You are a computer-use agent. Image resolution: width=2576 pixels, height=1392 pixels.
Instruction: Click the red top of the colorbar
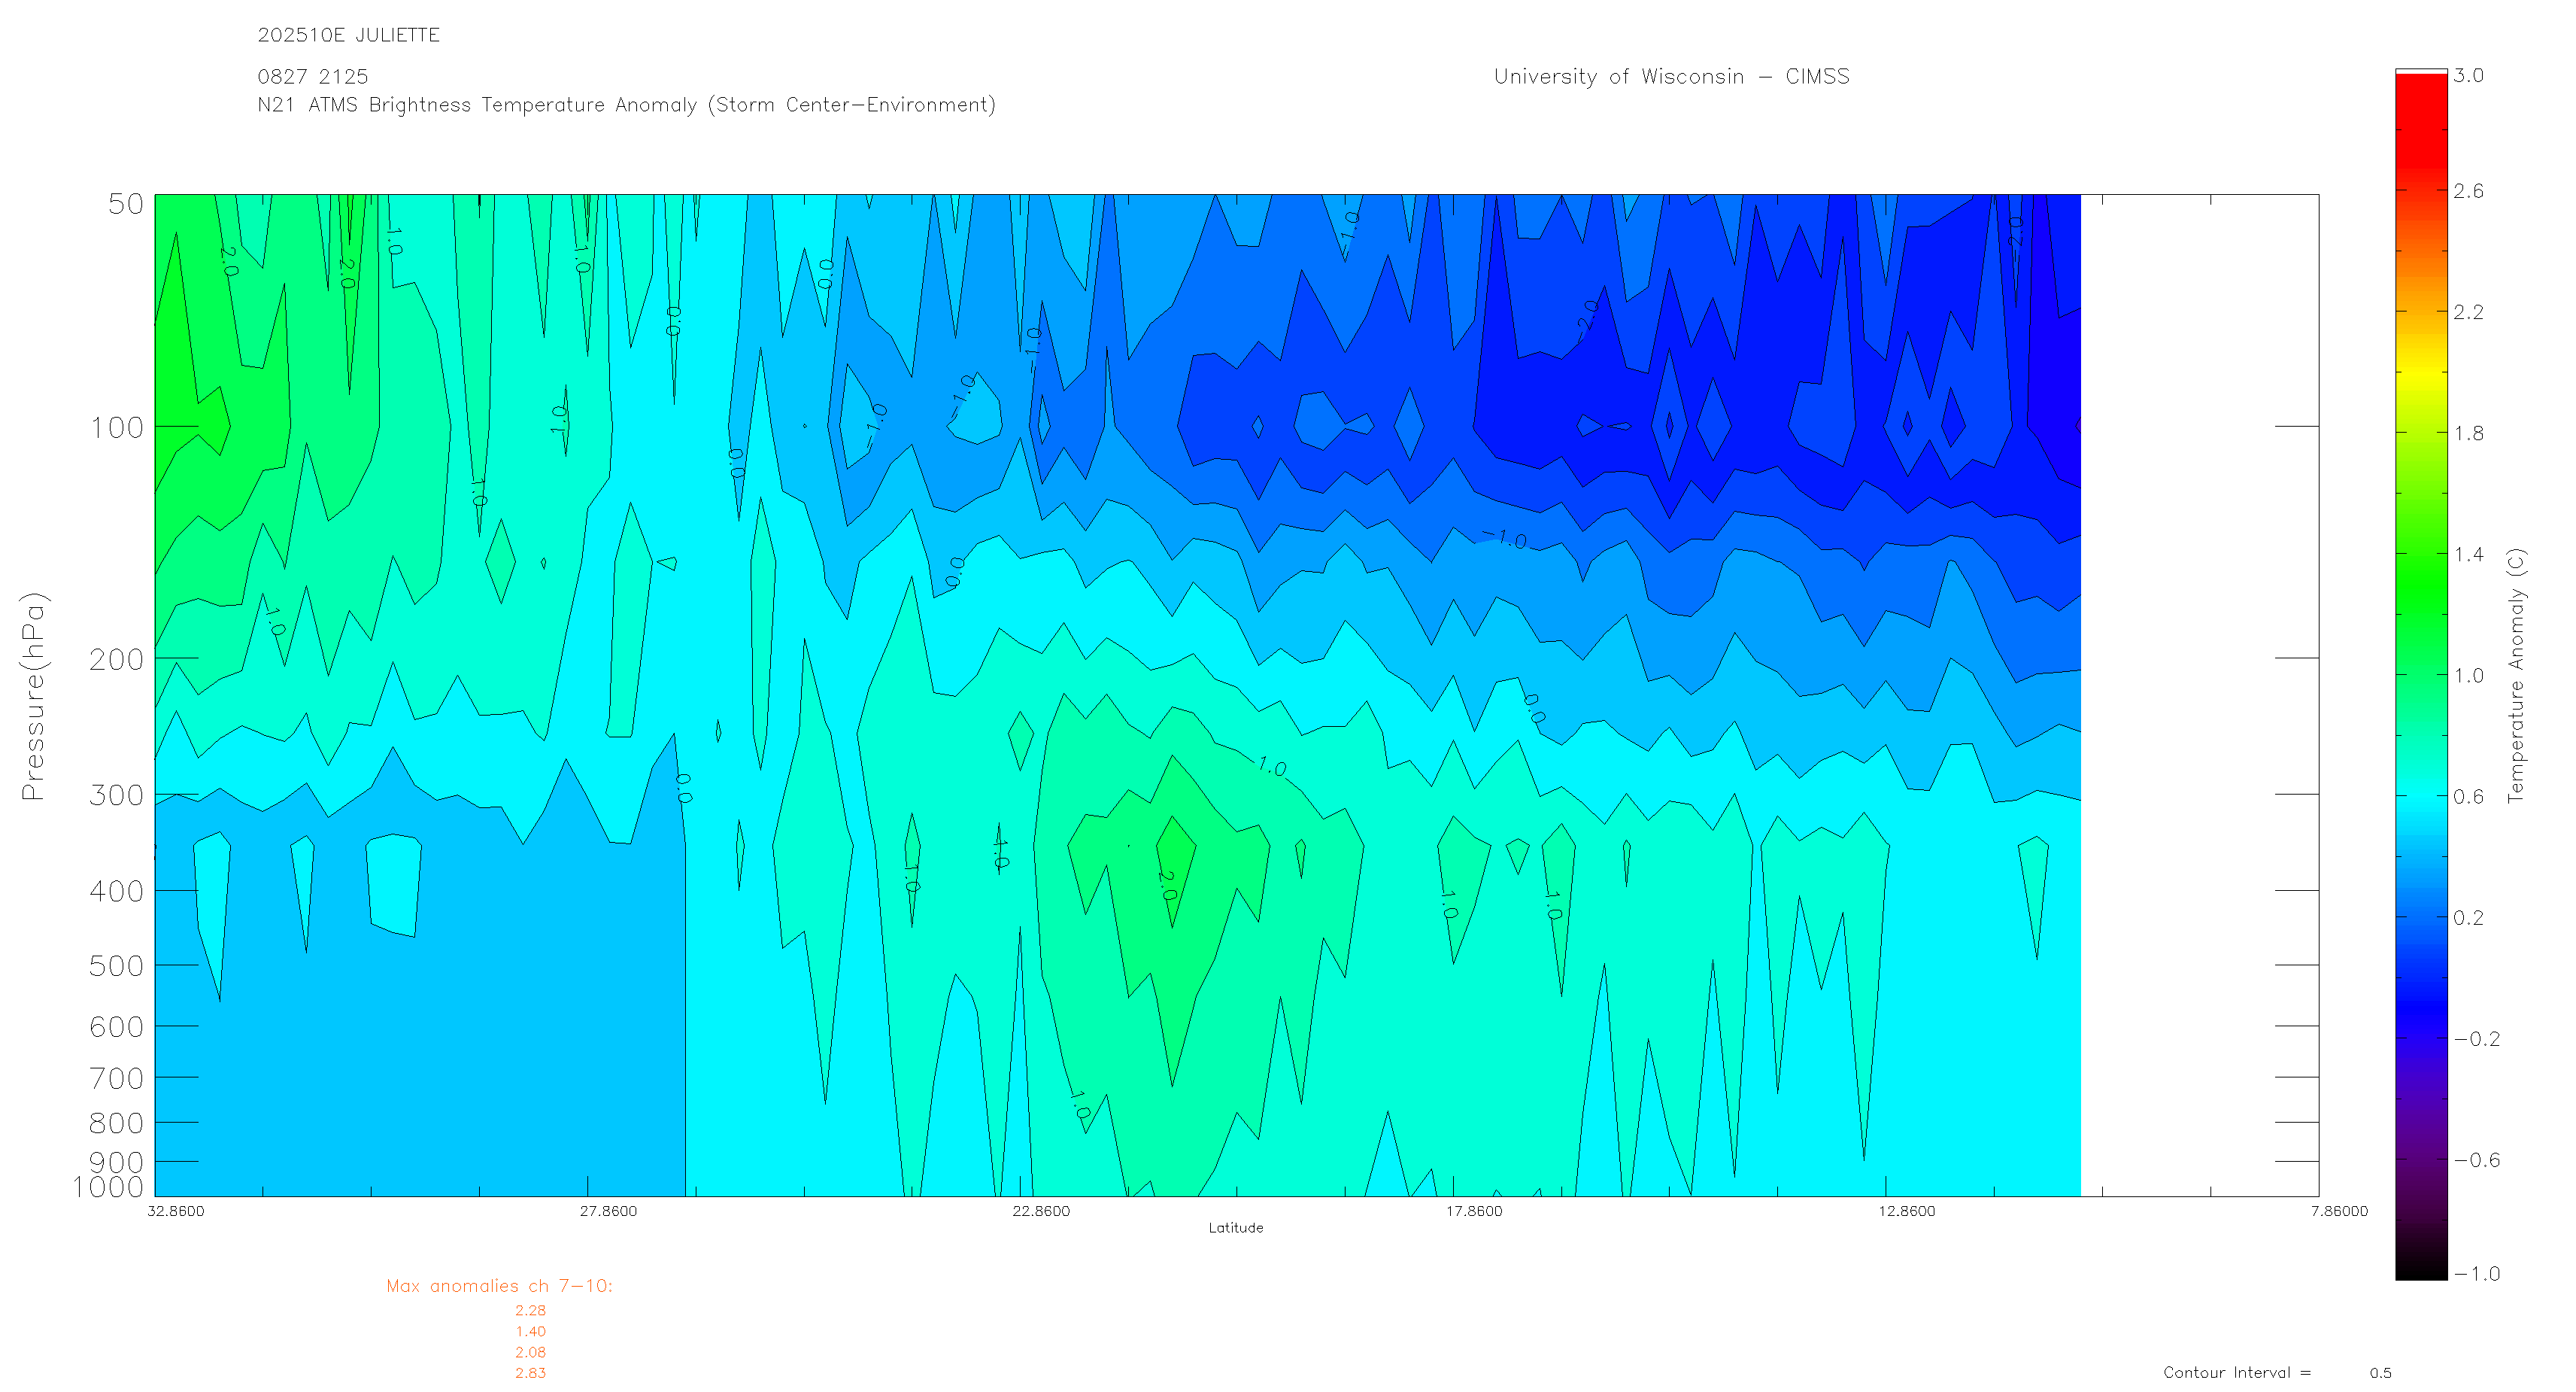[x=2420, y=110]
